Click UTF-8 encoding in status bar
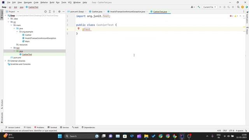Screen dimensions: 249x140 tap(231, 131)
